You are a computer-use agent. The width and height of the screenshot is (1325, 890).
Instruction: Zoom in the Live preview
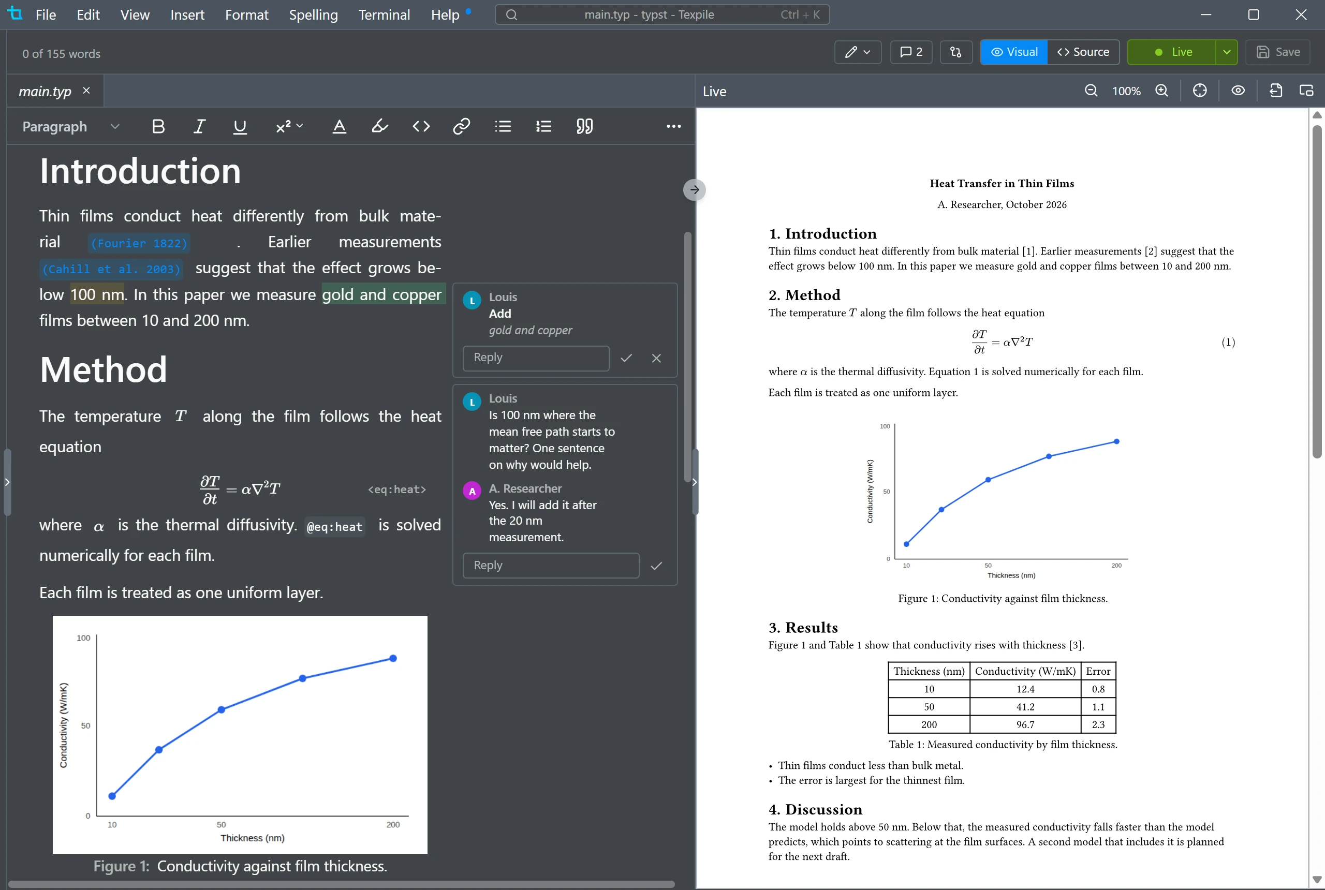click(x=1161, y=91)
